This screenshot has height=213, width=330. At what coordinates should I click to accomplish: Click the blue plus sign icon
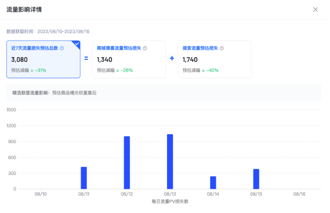(x=172, y=59)
